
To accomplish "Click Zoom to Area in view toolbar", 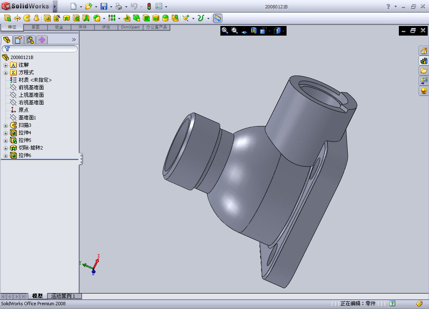I will tap(234, 31).
